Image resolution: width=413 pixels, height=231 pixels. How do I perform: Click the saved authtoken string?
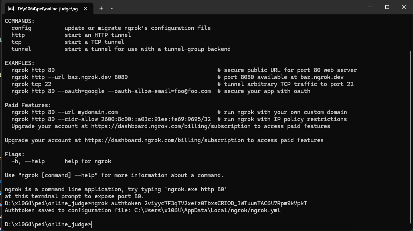[x=226, y=203]
